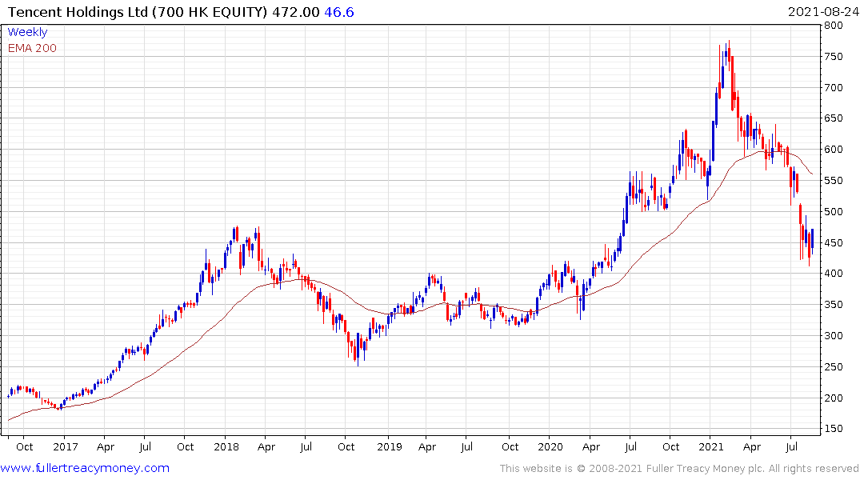
Task: Click the chart title Tencent Holdings Ltd
Action: (78, 12)
